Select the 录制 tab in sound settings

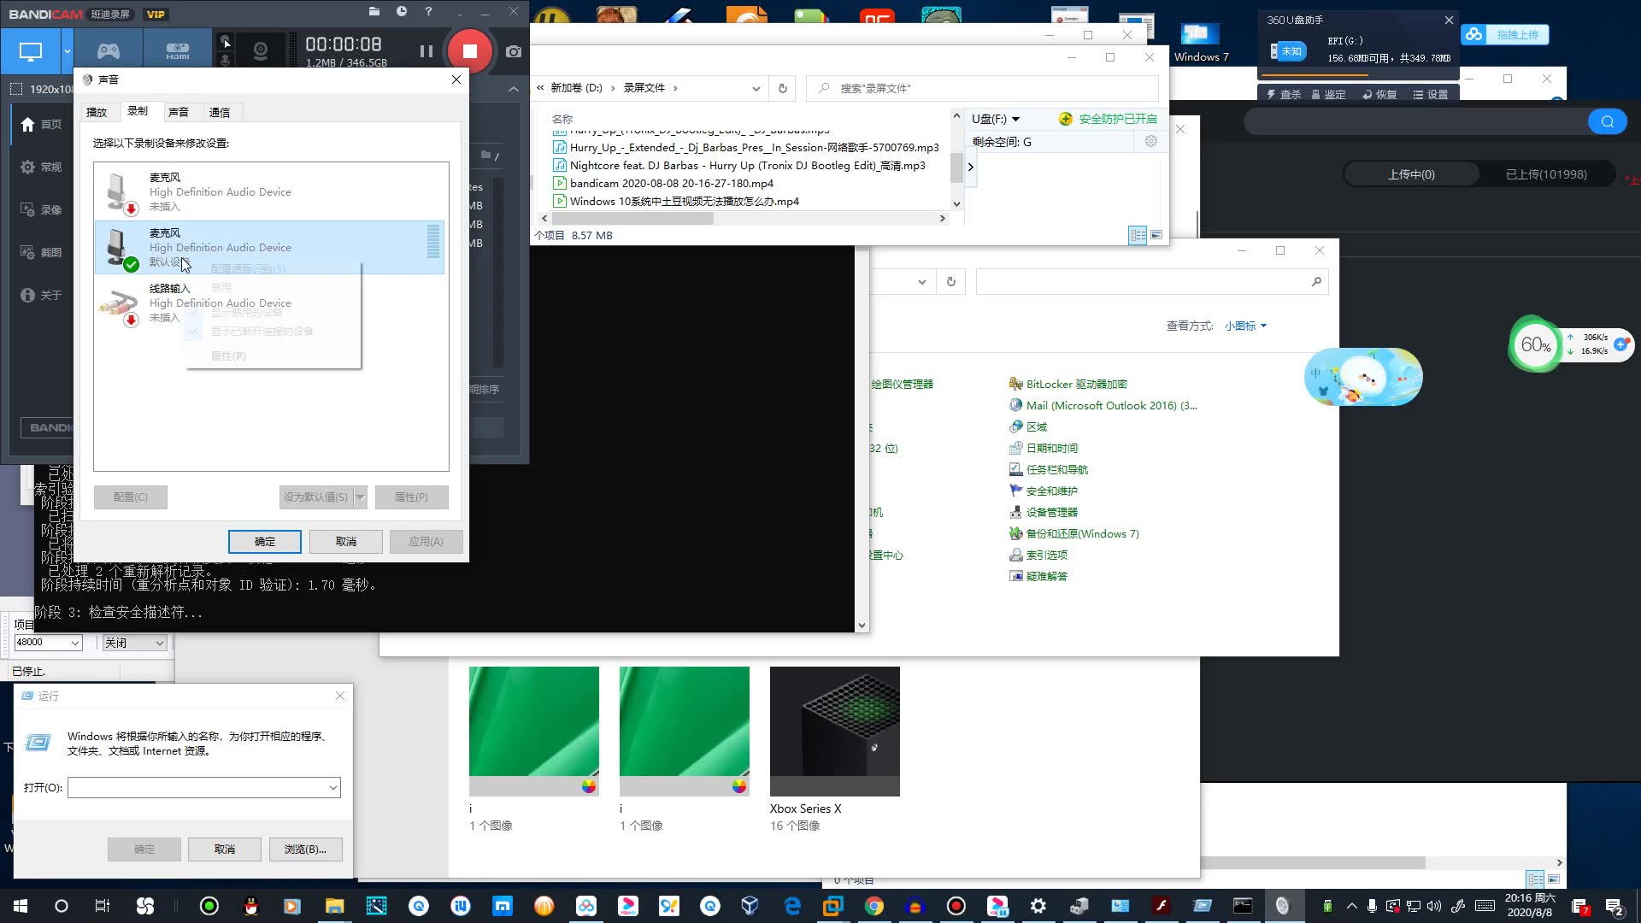pos(137,110)
